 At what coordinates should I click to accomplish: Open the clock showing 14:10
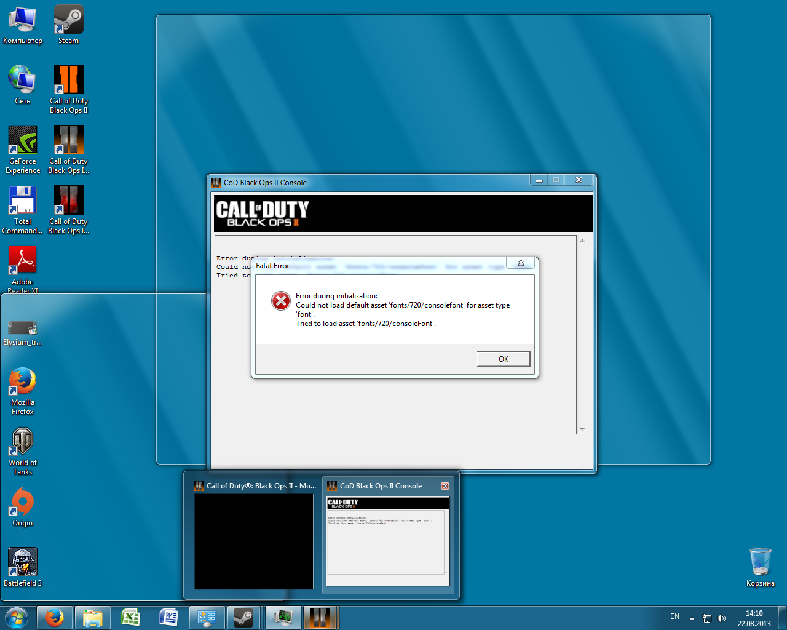click(x=754, y=618)
